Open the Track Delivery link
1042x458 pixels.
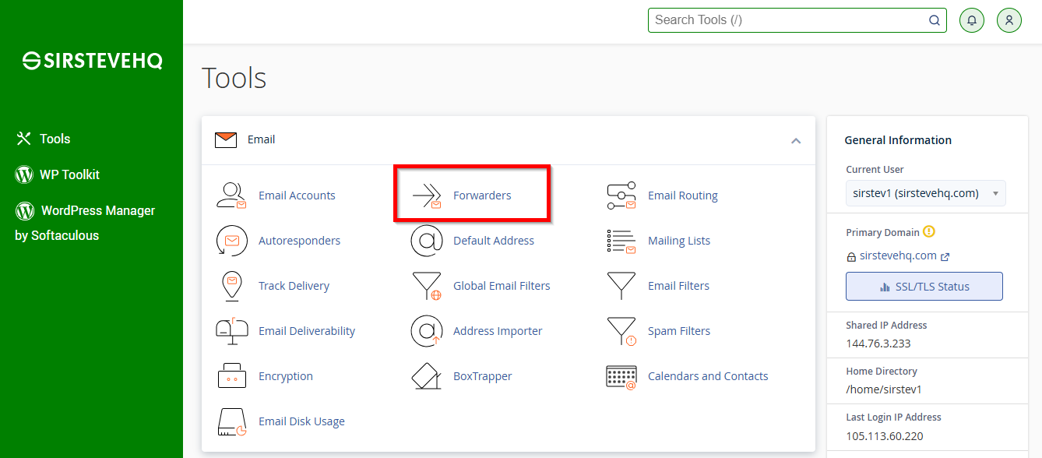click(294, 286)
